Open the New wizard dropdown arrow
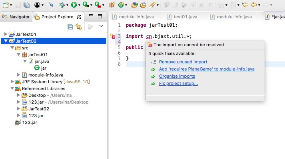Screen dimensions: 285x159 pos(11,5)
